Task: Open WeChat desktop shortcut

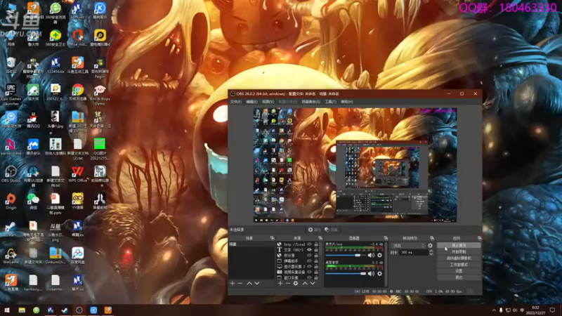Action: pos(33,201)
